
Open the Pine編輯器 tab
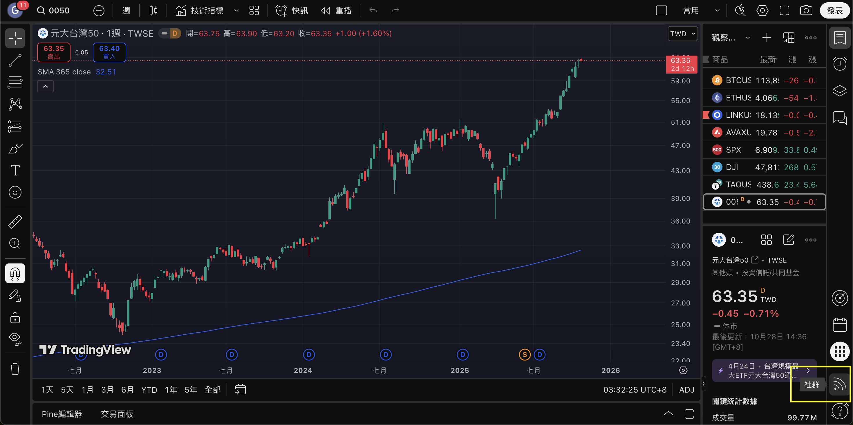(x=62, y=414)
